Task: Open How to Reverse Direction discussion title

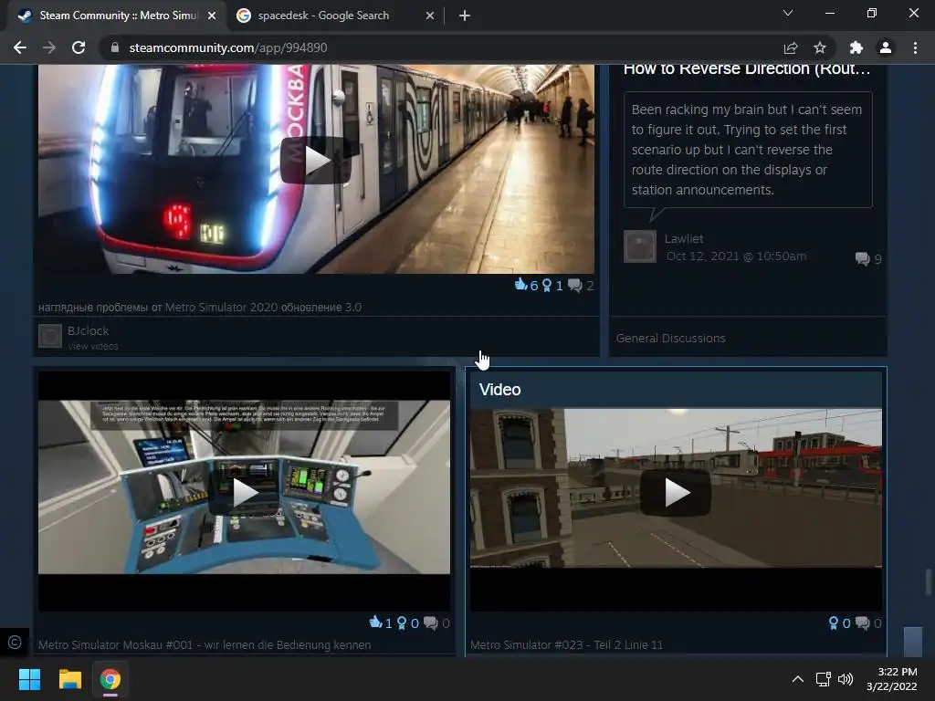Action: [747, 69]
